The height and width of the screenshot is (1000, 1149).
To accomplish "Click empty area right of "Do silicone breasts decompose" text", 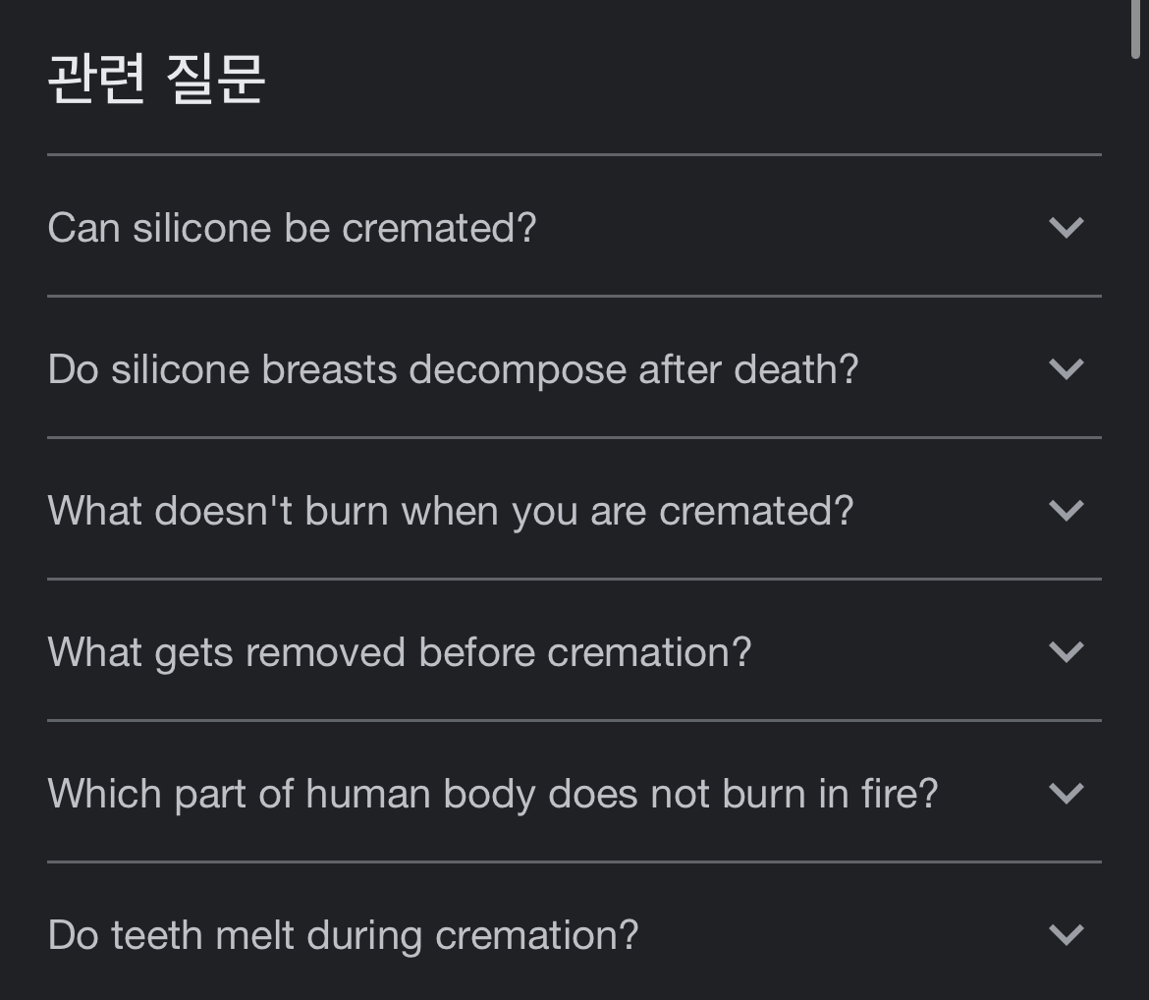I will click(x=948, y=369).
